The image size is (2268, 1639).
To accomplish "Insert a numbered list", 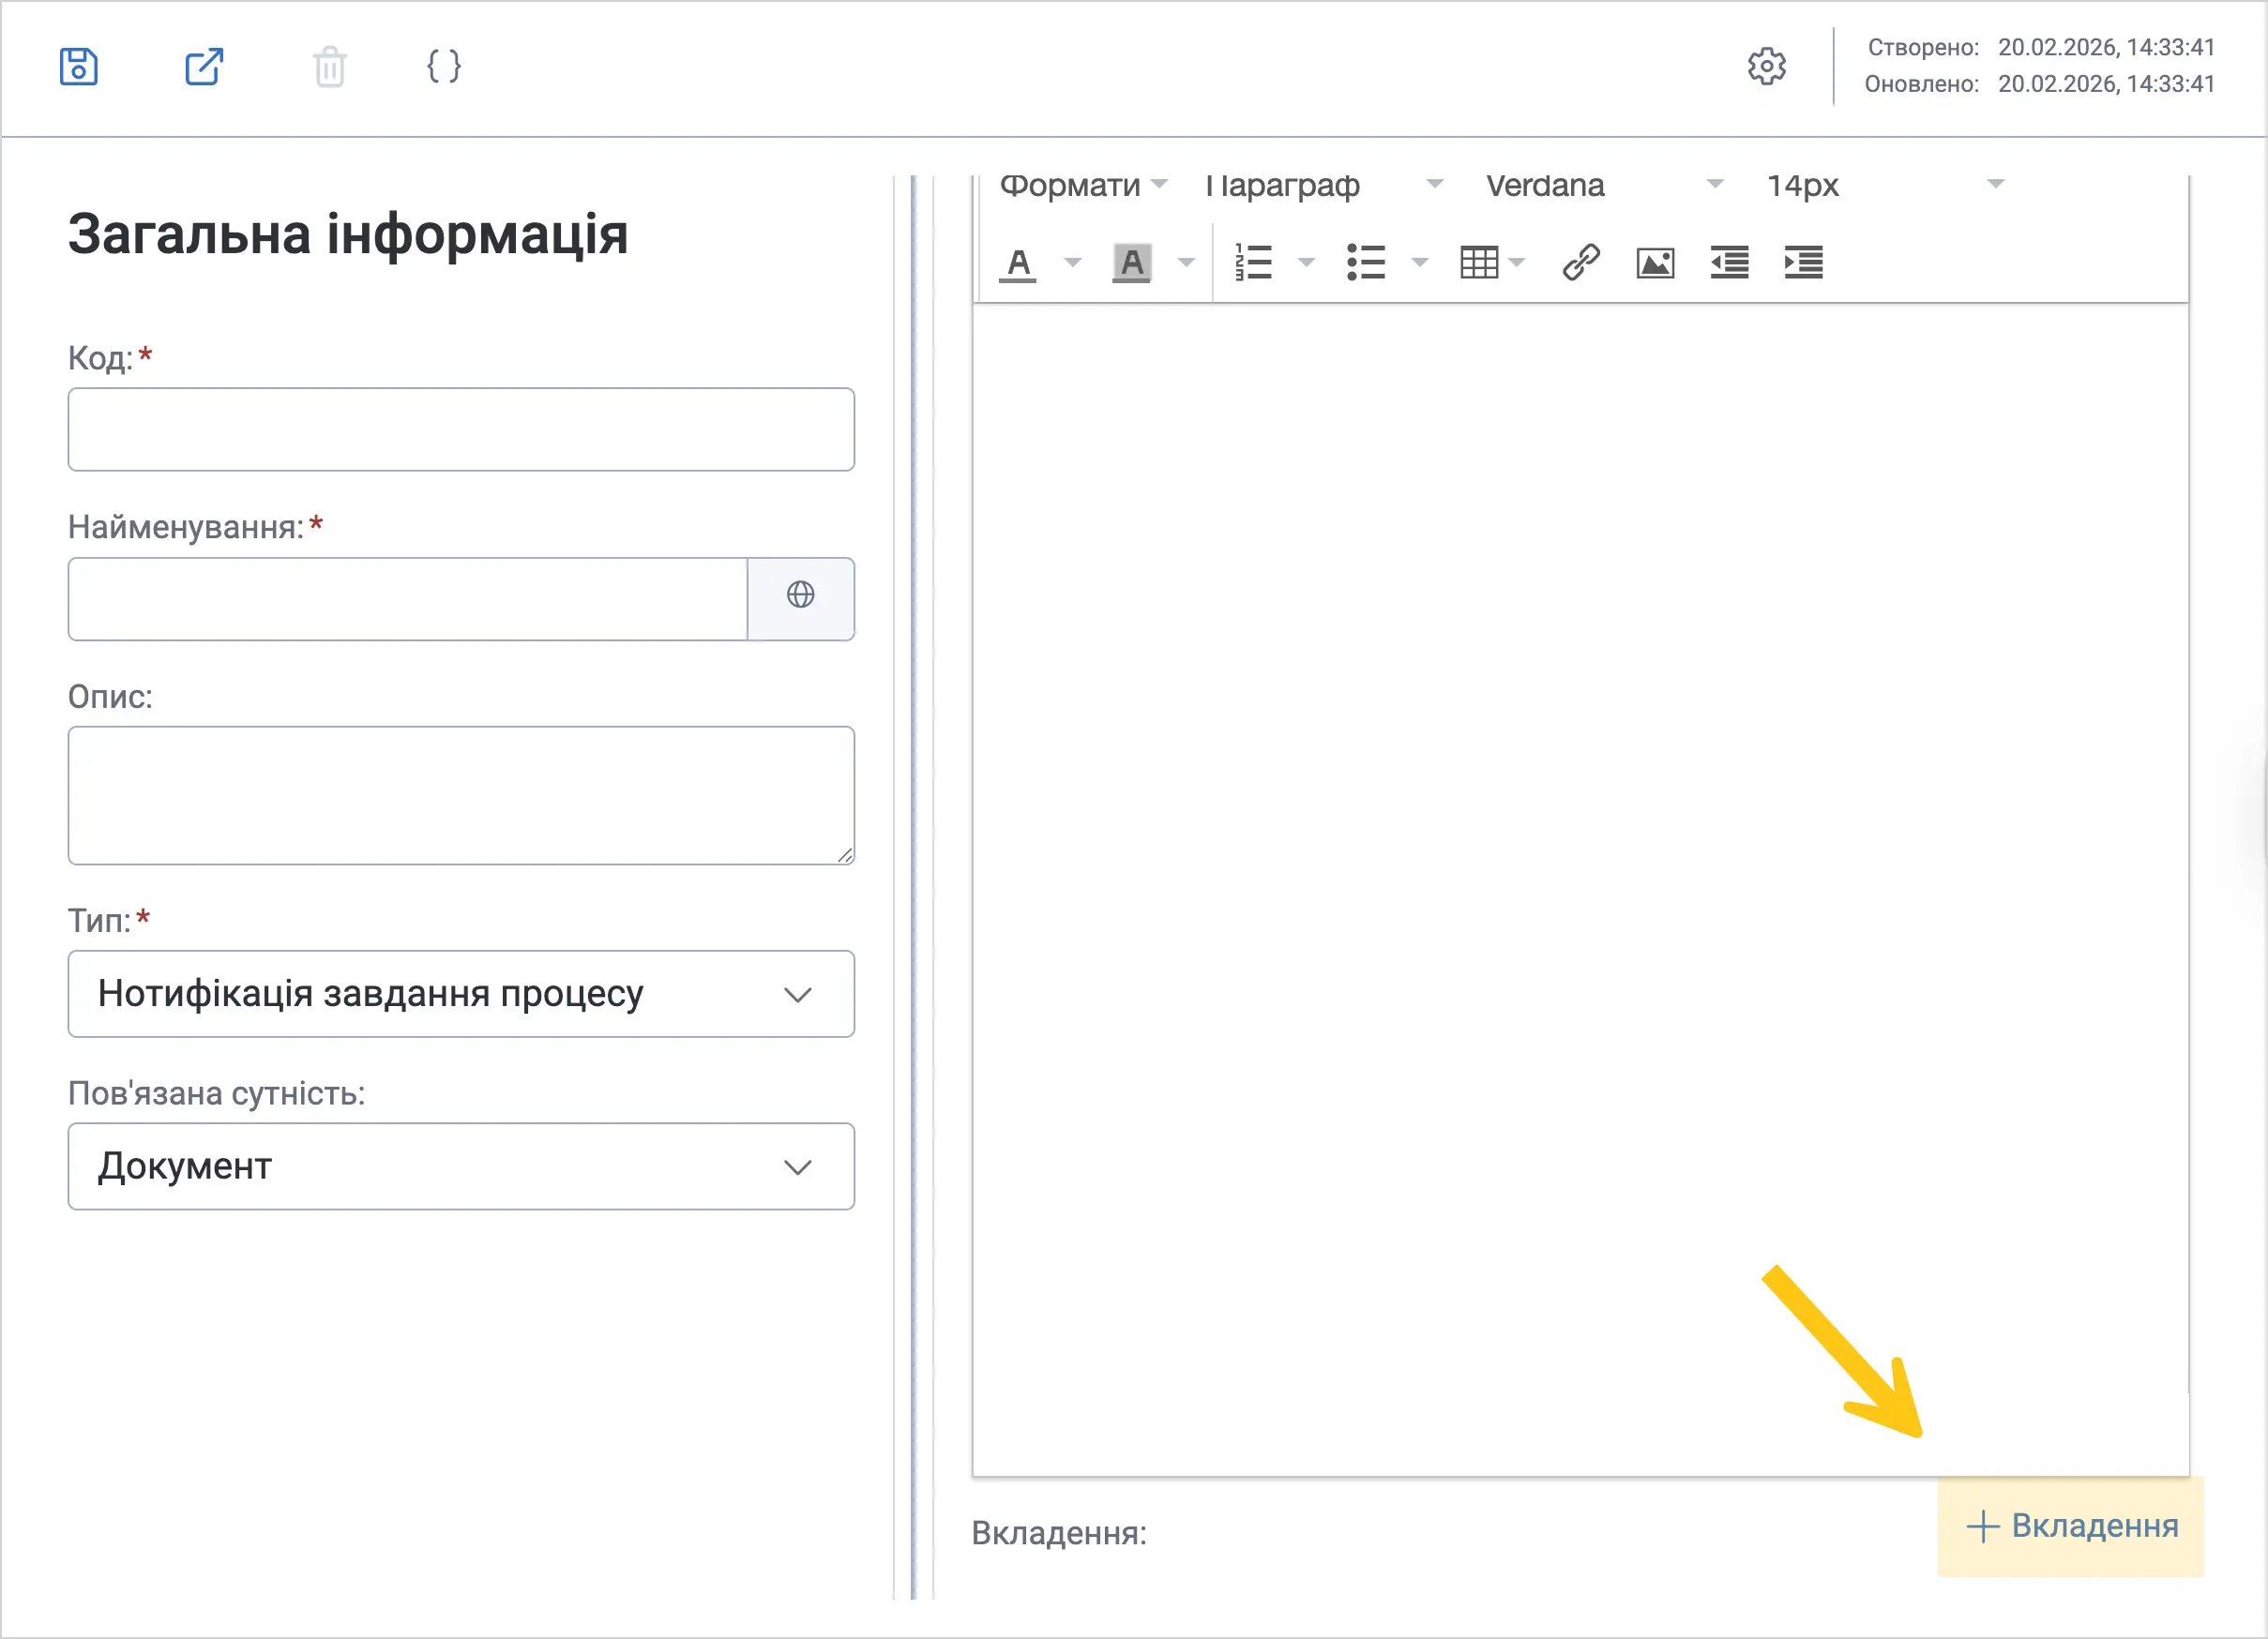I will pos(1253,263).
